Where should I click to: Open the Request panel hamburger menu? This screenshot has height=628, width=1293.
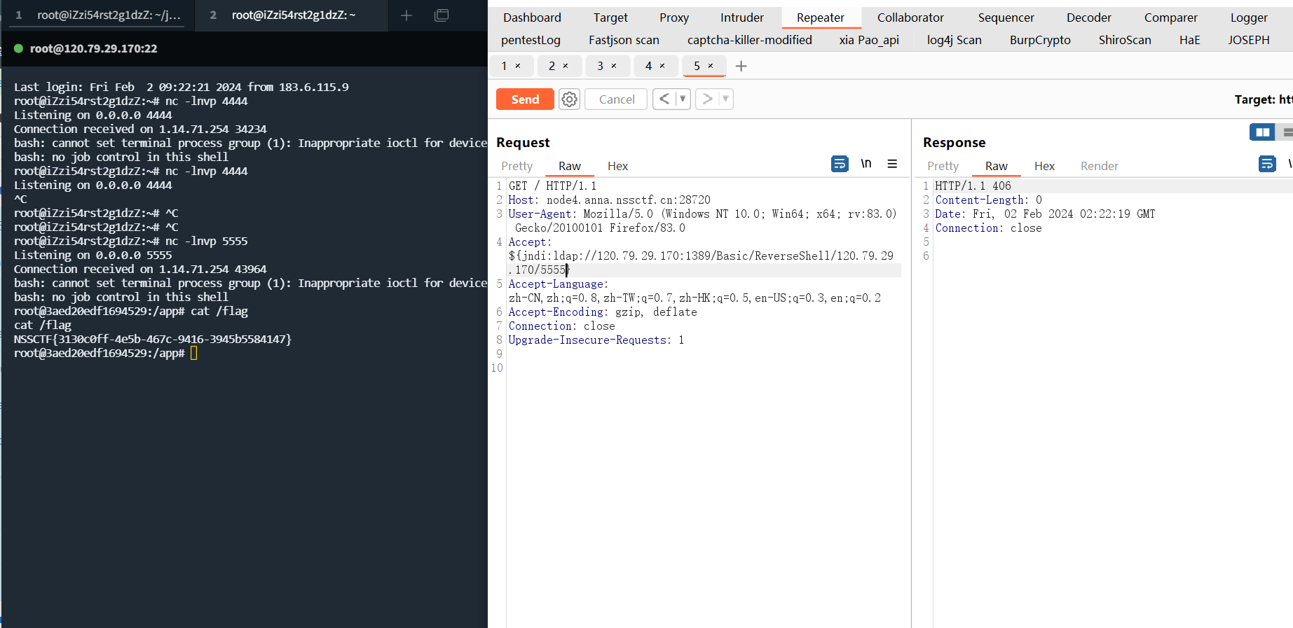coord(892,164)
